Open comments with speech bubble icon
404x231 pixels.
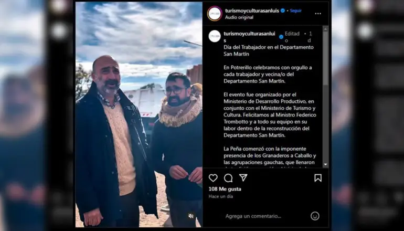[x=228, y=178]
